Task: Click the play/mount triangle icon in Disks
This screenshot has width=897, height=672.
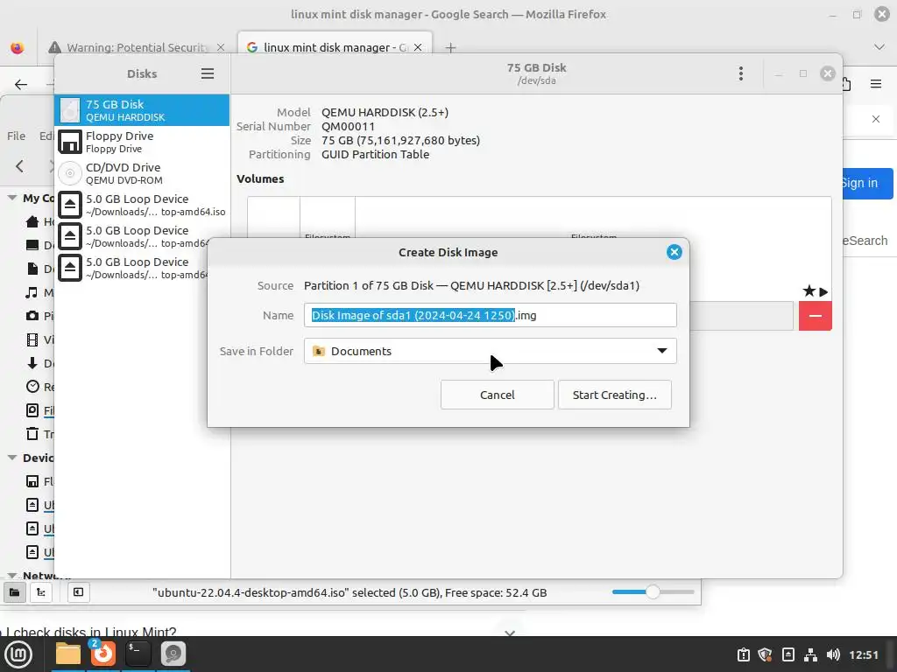Action: pyautogui.click(x=823, y=292)
